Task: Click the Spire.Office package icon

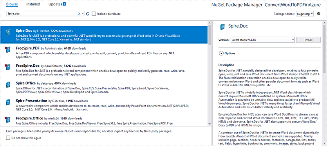Action: click(8, 85)
